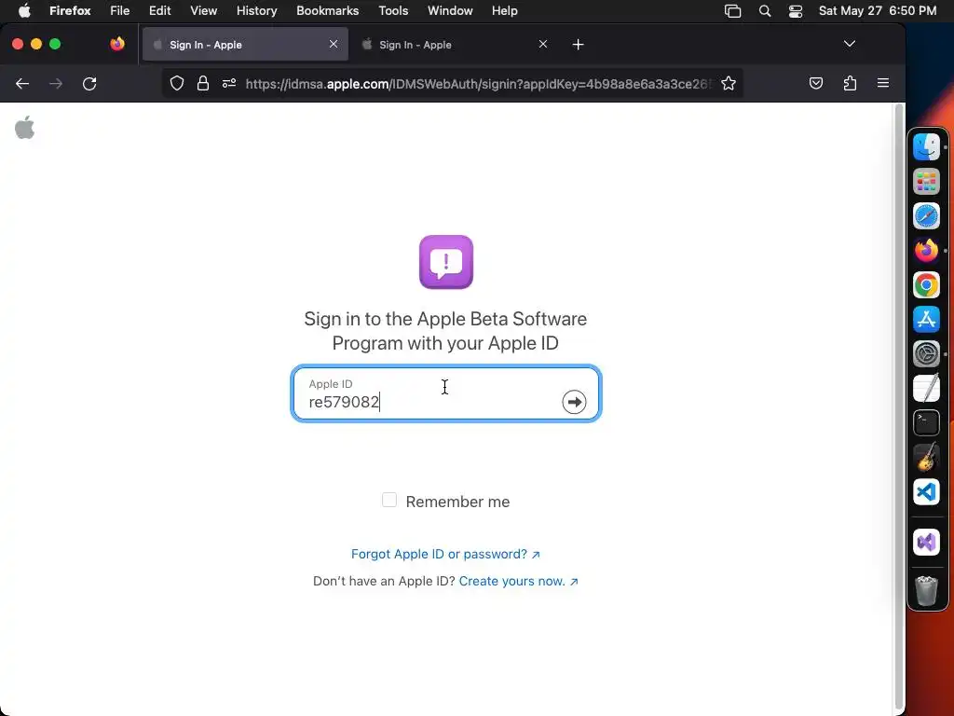The image size is (954, 716).
Task: Launch Safari from the dock
Action: tap(926, 216)
